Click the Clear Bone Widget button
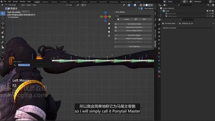 coord(133,35)
